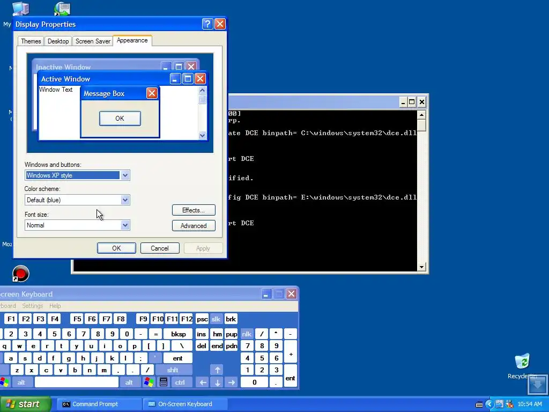Screen dimensions: 549x412
Task: Click the numpad 5 key
Action: point(262,358)
